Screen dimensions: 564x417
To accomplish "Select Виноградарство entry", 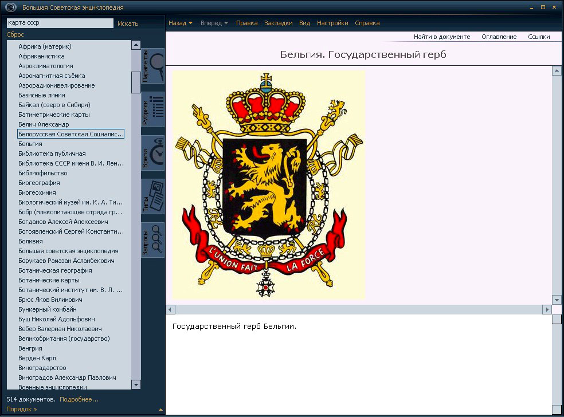I will pyautogui.click(x=42, y=367).
